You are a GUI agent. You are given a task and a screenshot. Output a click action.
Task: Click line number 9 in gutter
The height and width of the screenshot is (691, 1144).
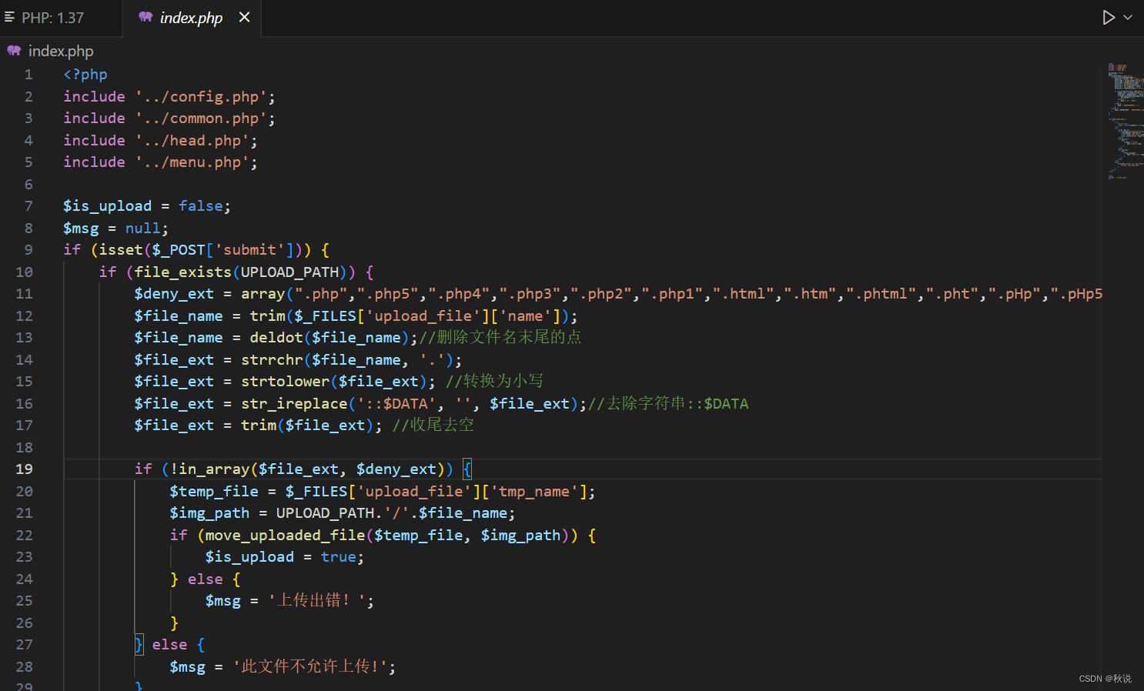[x=28, y=250]
